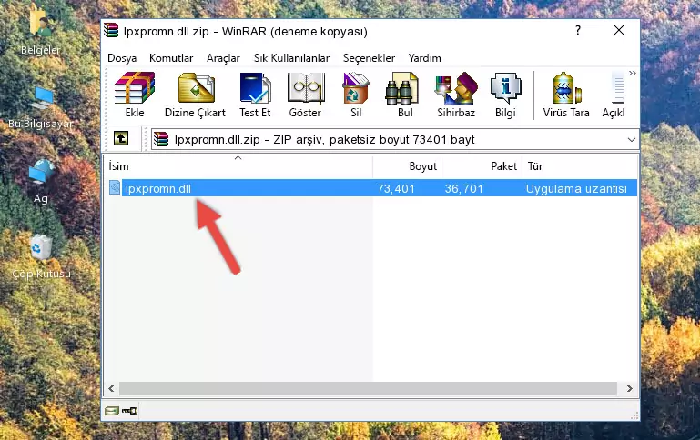Click the Uygulama uzantısı type cell
Screen dimensions: 700x440
pyautogui.click(x=576, y=188)
